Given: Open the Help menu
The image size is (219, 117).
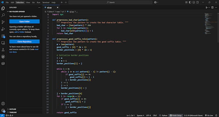Looking at the screenshot, I should (x=53, y=2).
